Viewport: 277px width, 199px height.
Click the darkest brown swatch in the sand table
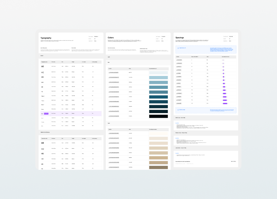[158, 167]
